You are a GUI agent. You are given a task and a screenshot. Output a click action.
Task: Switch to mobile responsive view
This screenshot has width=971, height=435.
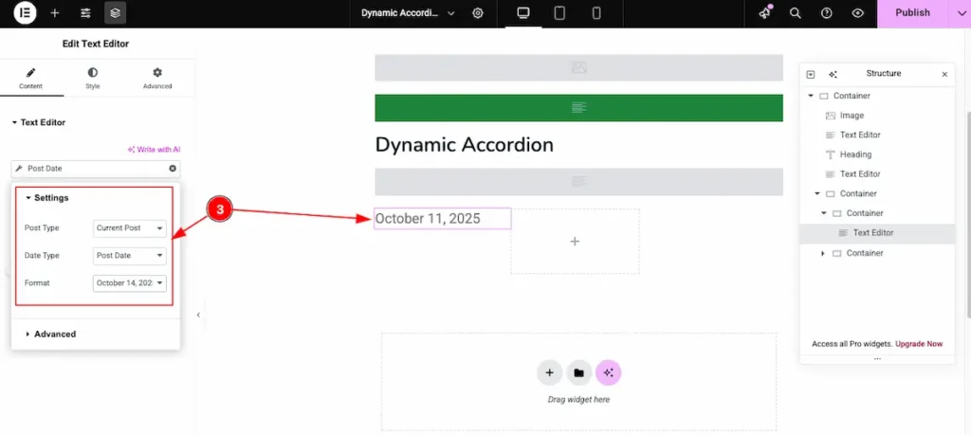pos(596,13)
